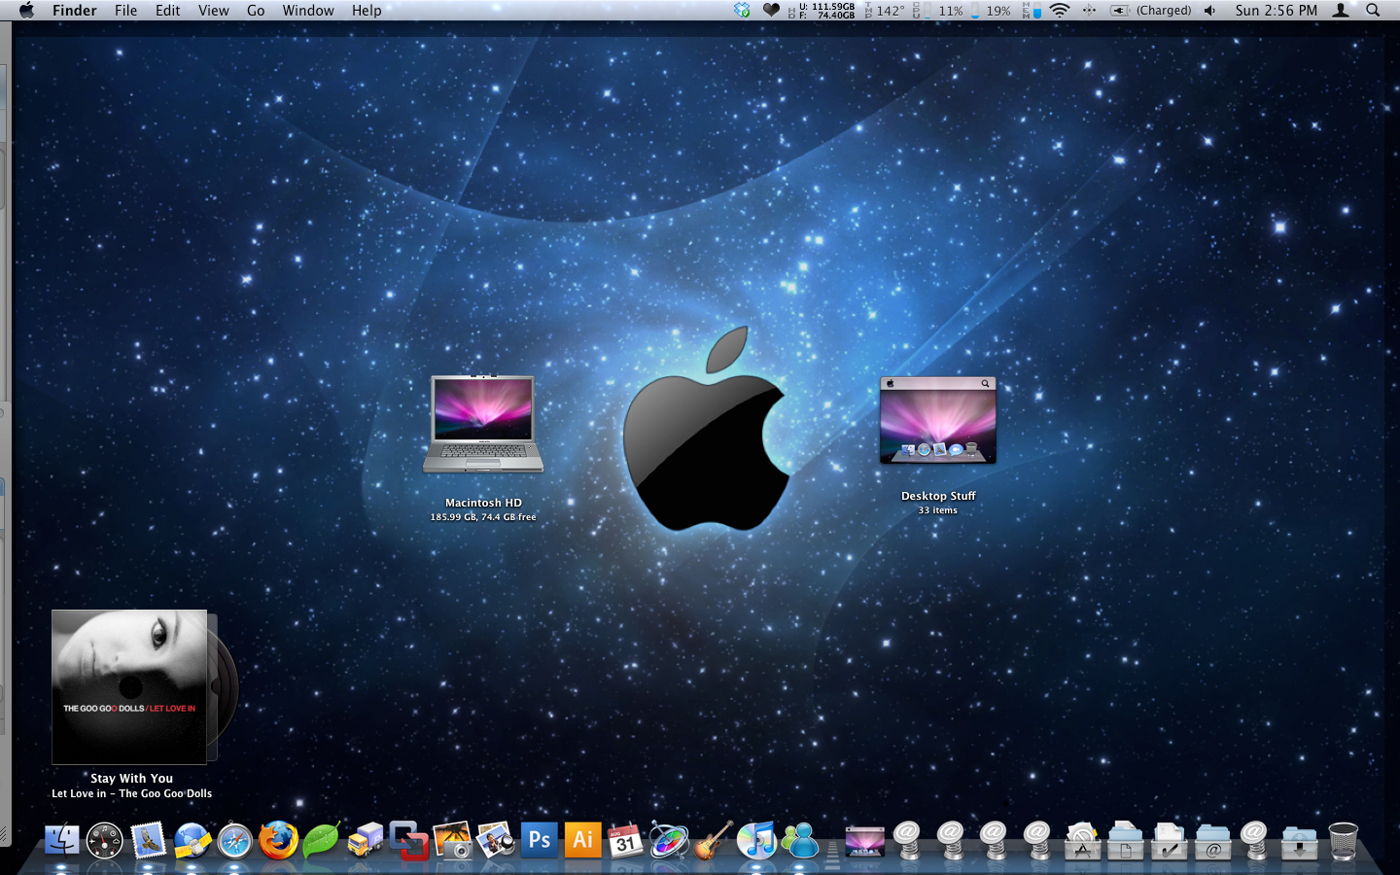This screenshot has width=1400, height=875.
Task: Open the File menu
Action: (126, 11)
